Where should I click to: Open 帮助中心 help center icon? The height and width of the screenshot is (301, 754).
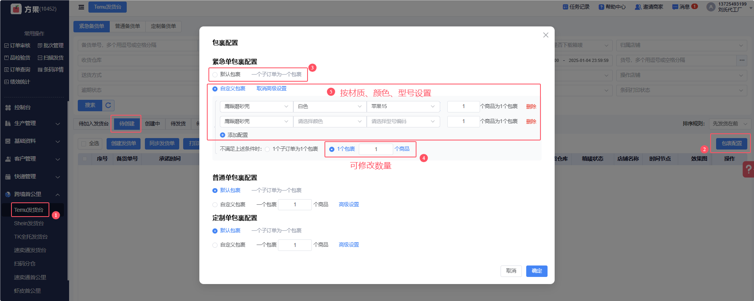click(x=601, y=7)
